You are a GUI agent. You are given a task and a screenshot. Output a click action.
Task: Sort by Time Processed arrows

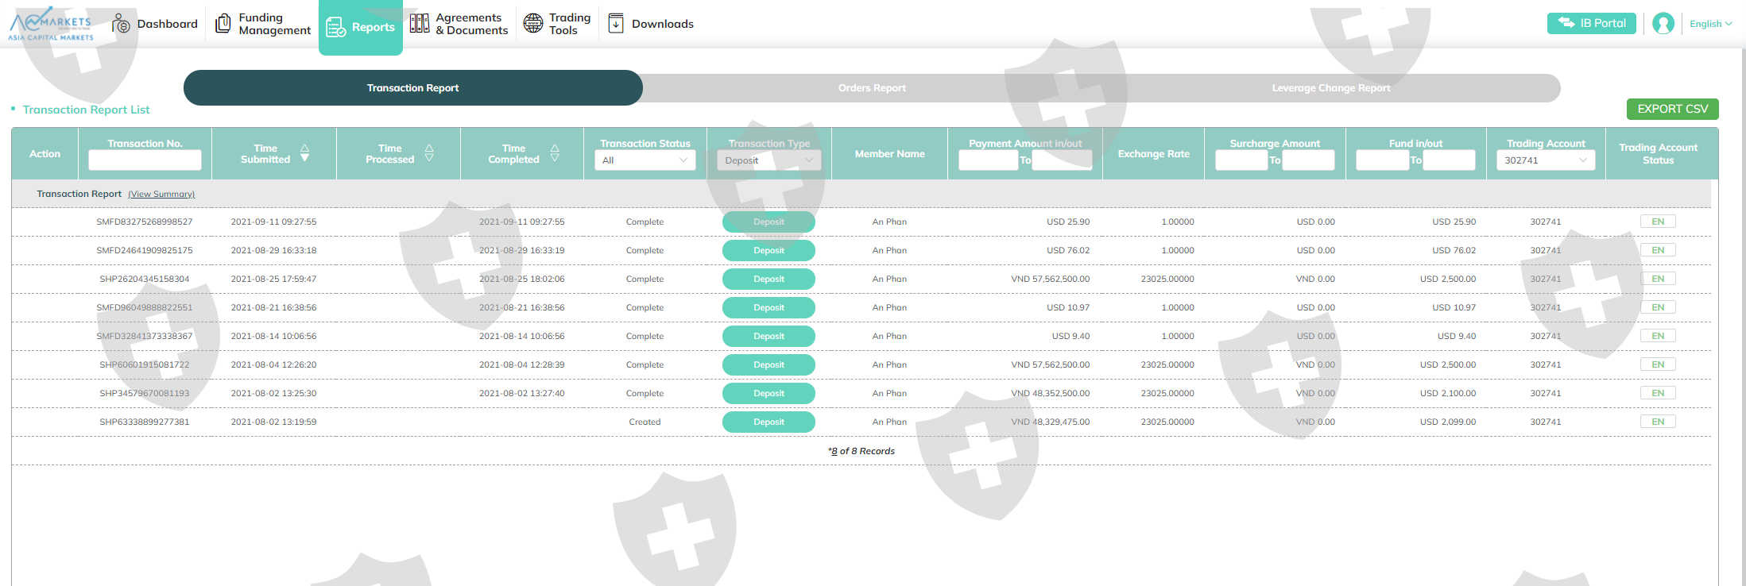[x=429, y=153]
